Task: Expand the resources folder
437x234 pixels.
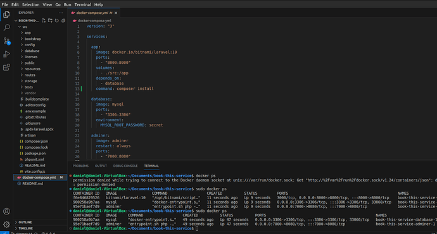Action: (41, 69)
